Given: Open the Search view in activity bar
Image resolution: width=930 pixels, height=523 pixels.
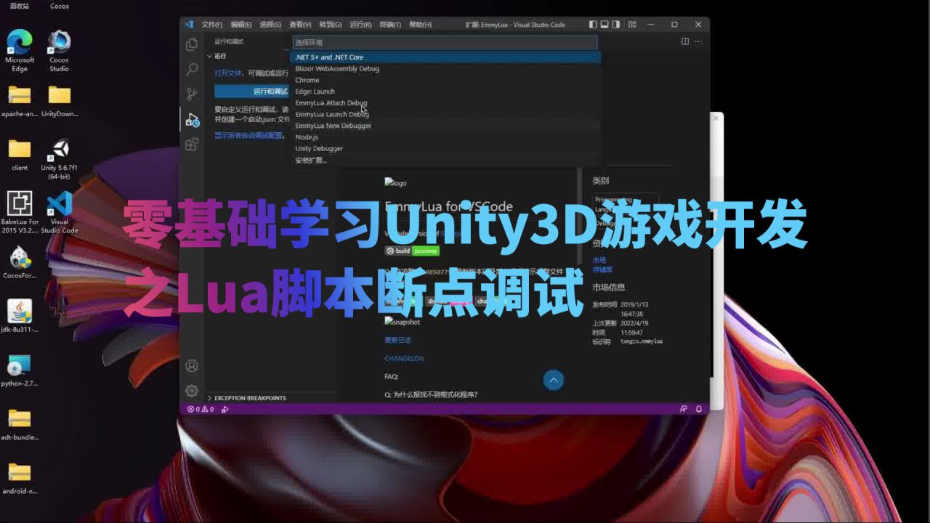Looking at the screenshot, I should pos(192,70).
